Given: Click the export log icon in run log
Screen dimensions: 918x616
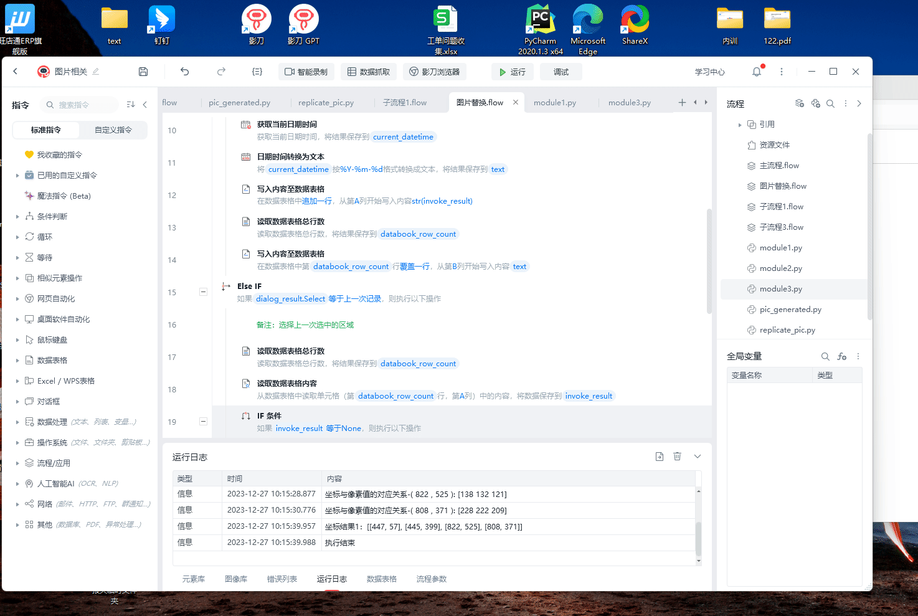Looking at the screenshot, I should click(660, 457).
